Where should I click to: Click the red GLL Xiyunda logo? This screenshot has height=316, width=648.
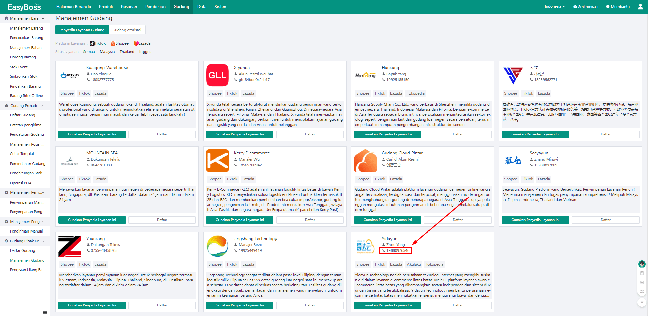tap(217, 75)
